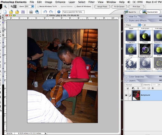Click the battery status icon
Screen dimensions: 162x135
(x=134, y=2)
